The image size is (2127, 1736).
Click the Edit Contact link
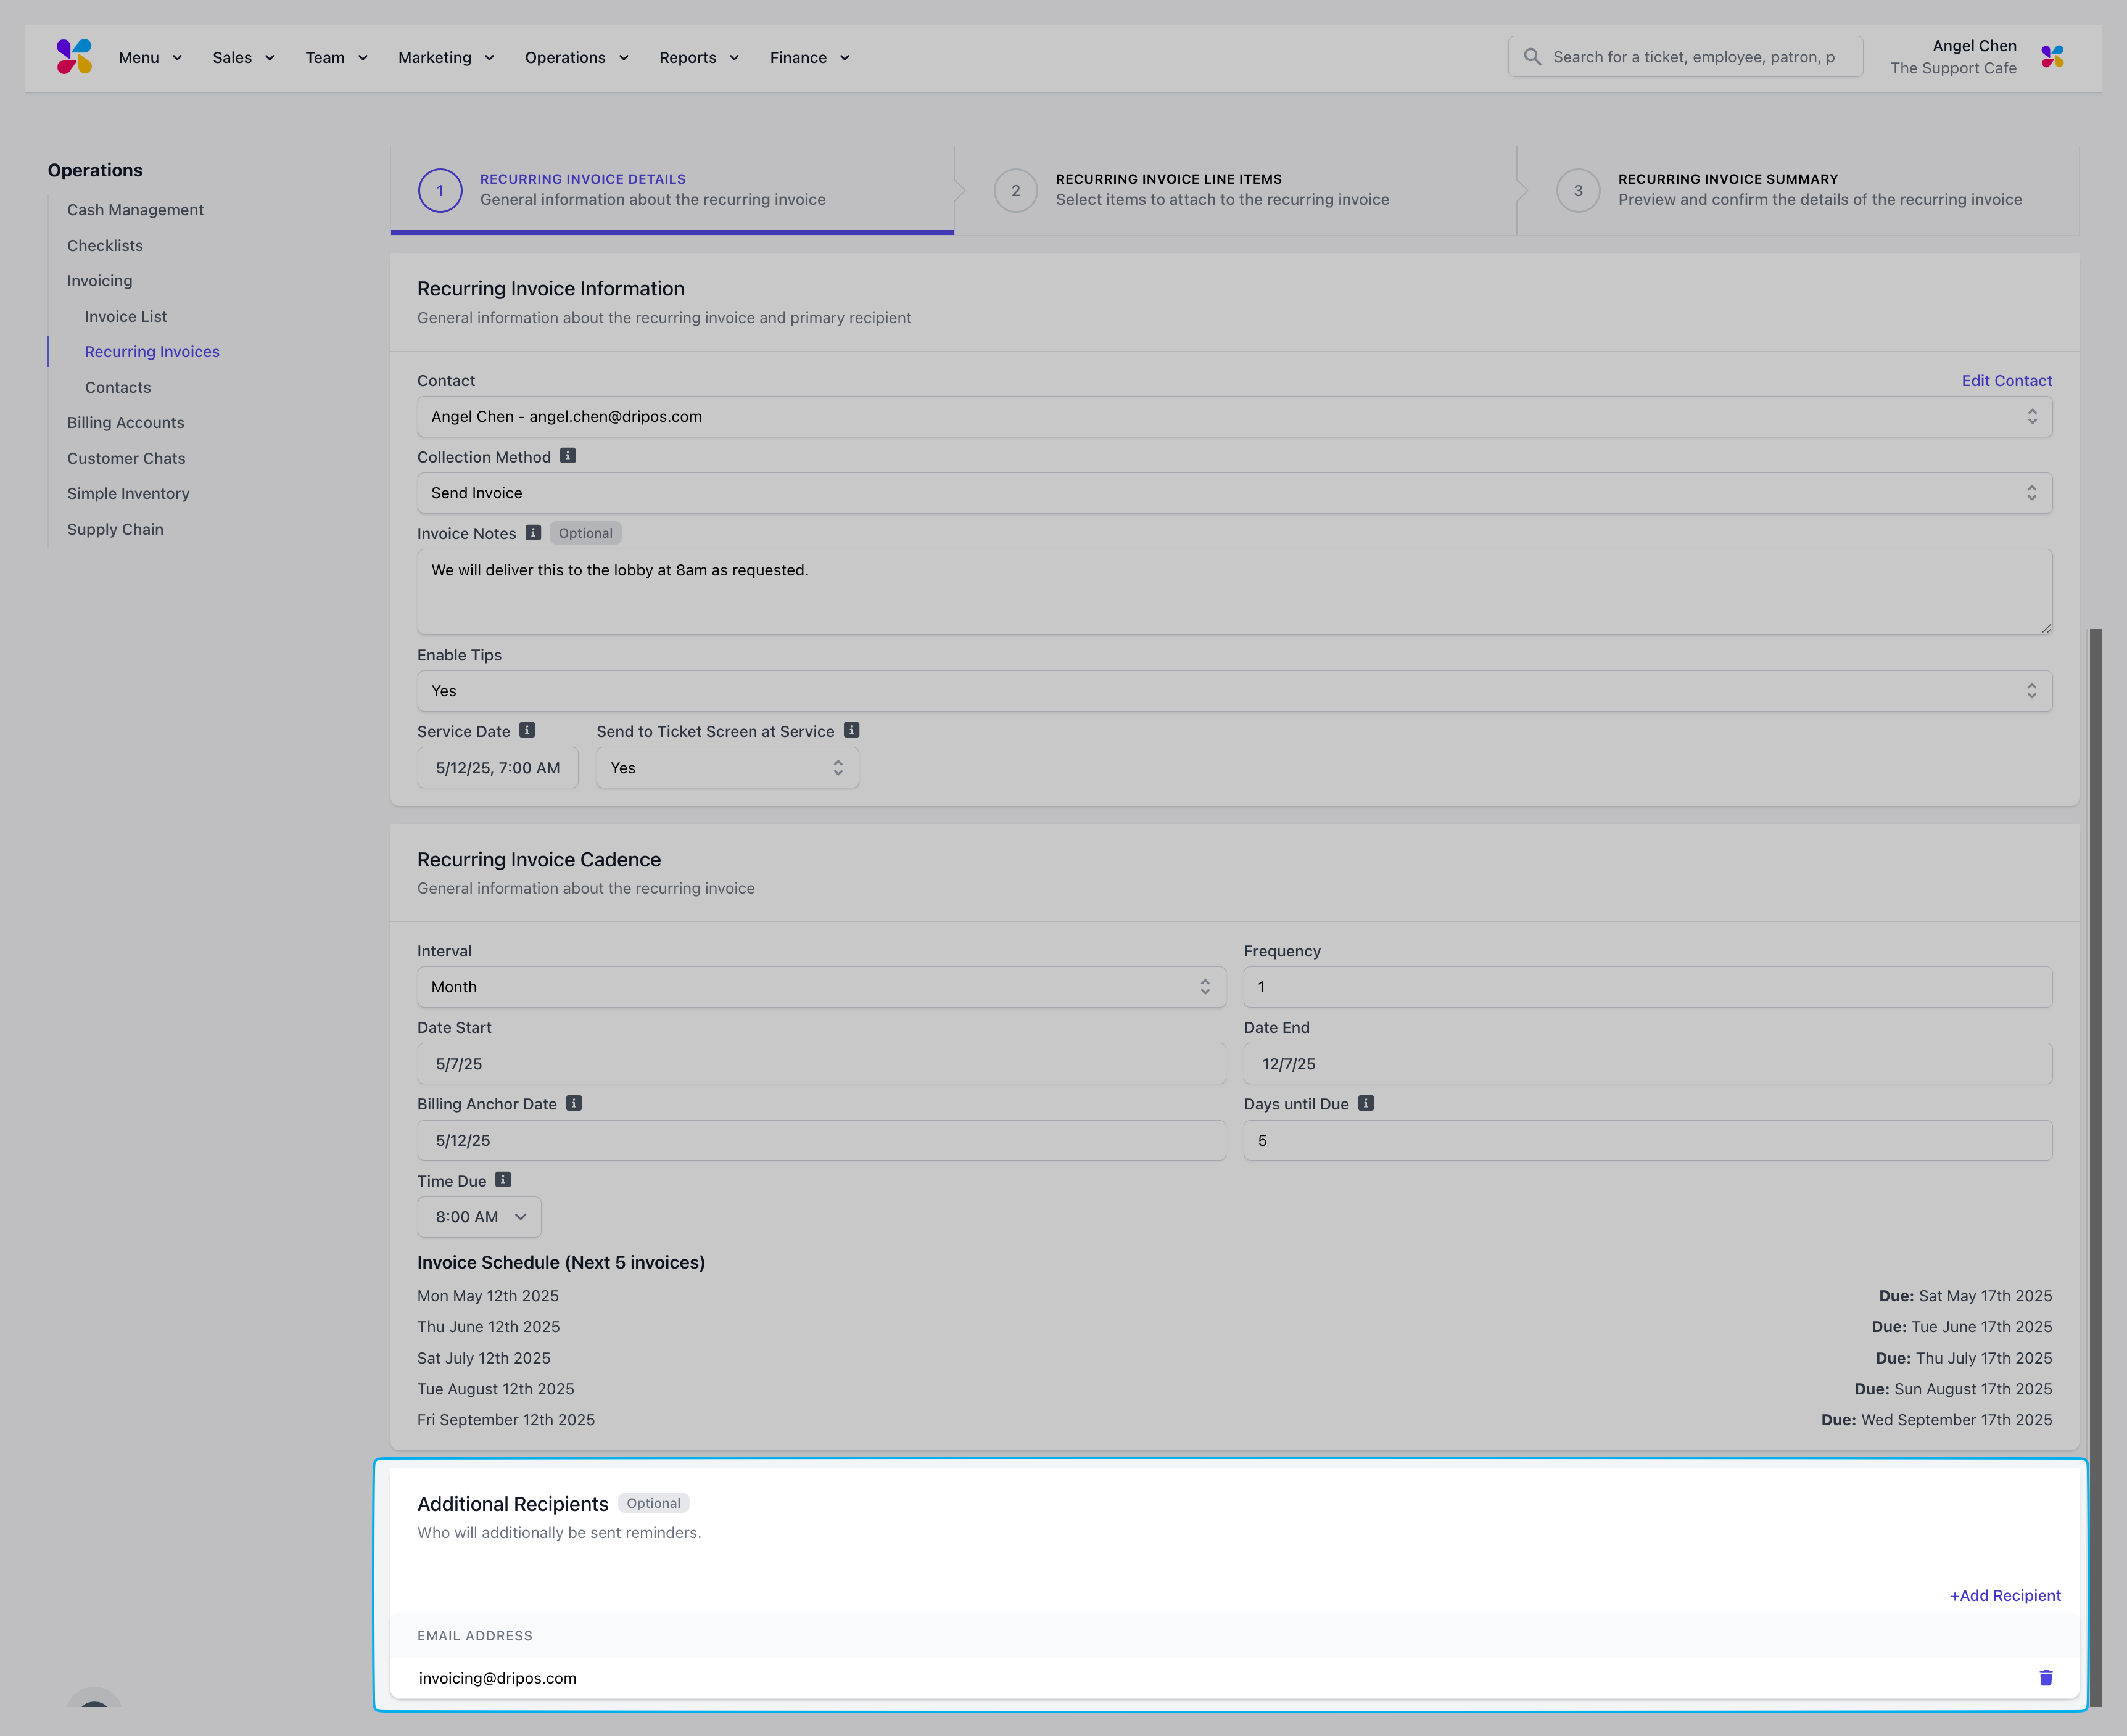point(2006,381)
